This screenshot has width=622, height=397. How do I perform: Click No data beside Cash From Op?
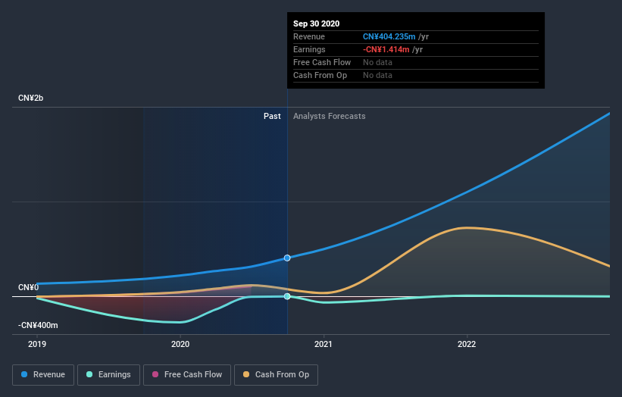[377, 75]
